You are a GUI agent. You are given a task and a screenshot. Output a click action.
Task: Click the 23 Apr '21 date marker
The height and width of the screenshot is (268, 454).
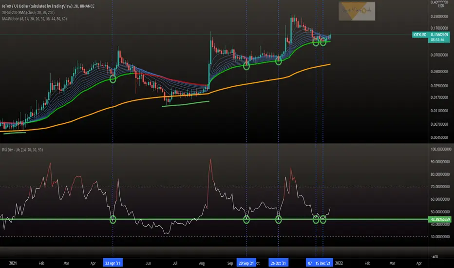point(113,263)
